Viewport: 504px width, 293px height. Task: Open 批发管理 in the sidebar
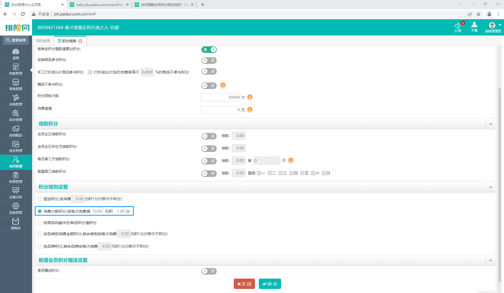click(x=16, y=147)
